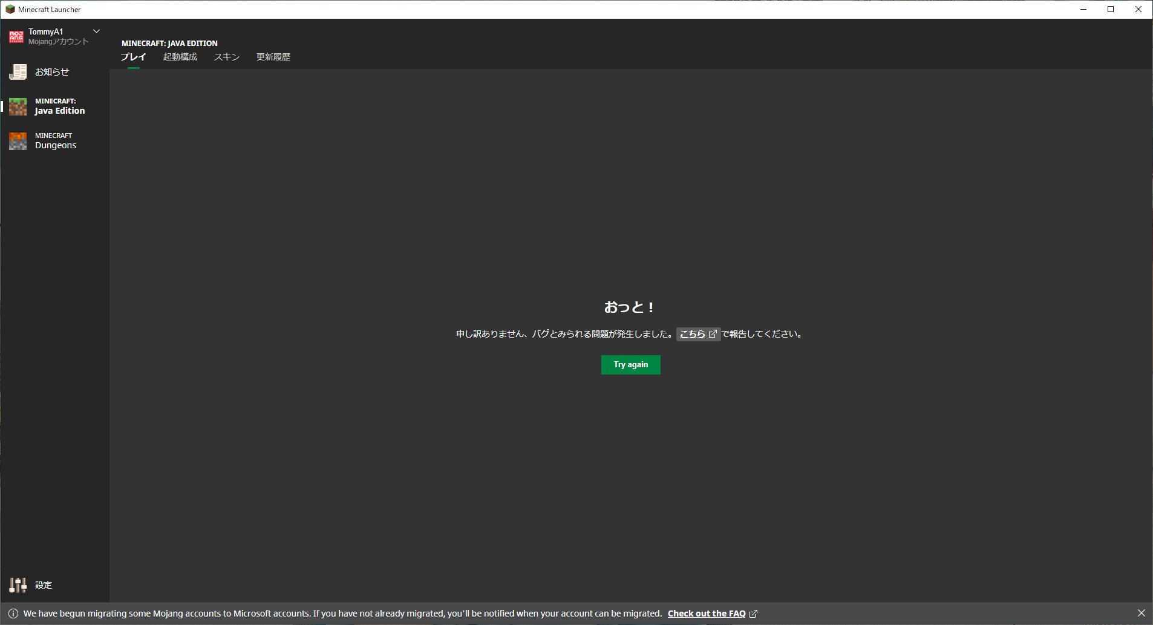Screen dimensions: 1153x625
Task: Switch to the プレイ tab
Action: 133,57
